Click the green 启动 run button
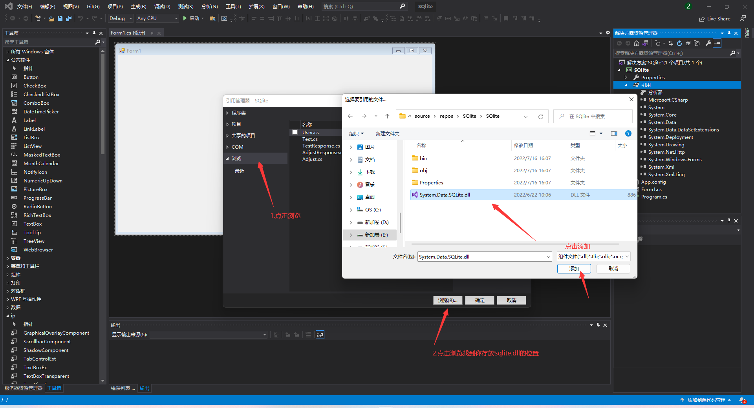 coord(192,18)
